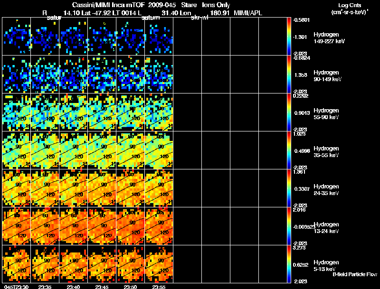Click the '2.016' color scale maximum value
This screenshot has width=380, height=289.
tap(299, 210)
